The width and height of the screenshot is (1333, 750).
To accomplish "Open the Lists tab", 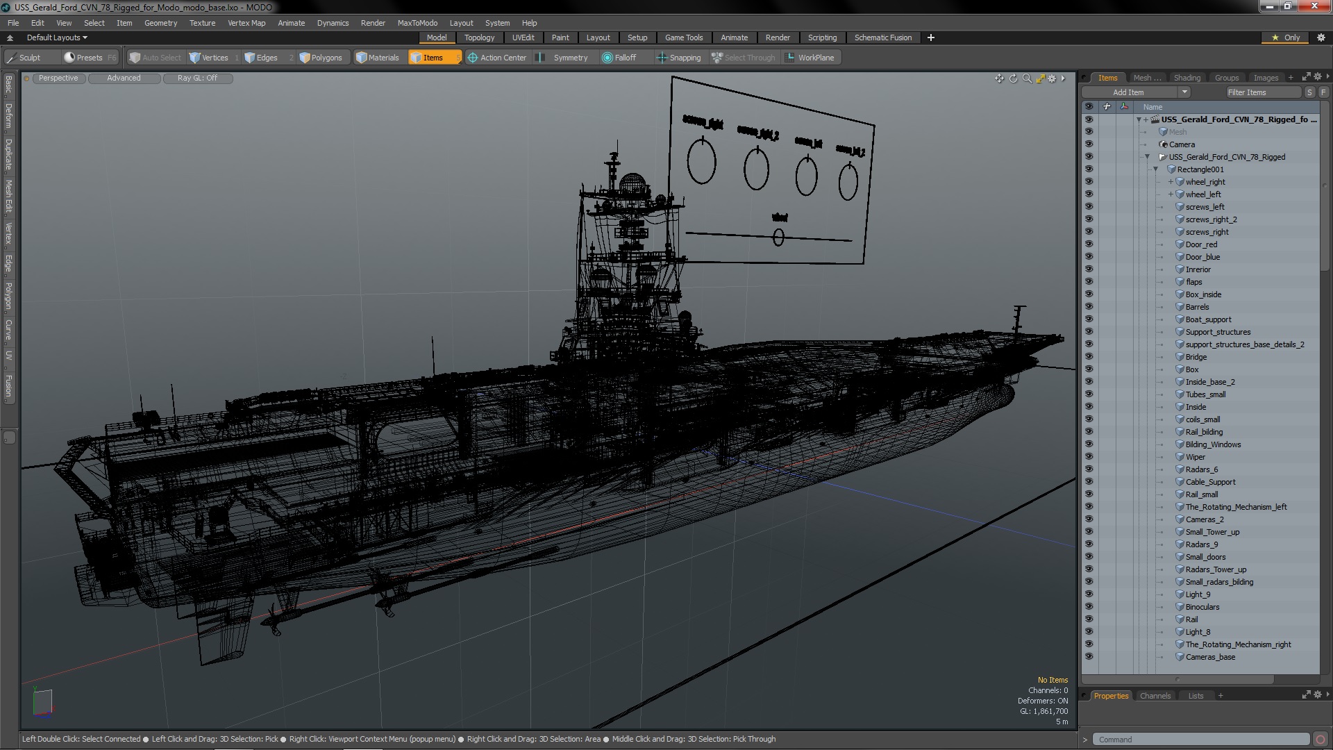I will pyautogui.click(x=1196, y=696).
